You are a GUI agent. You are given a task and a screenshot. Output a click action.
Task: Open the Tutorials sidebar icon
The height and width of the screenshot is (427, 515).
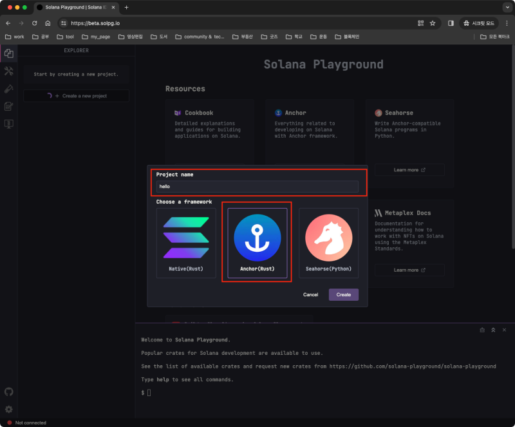[9, 106]
